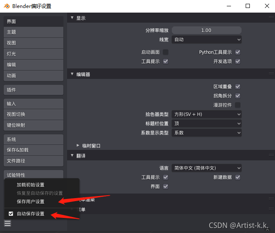275x233 pixels.
Task: Open the 编辑 preferences tab
Action: coord(34,65)
